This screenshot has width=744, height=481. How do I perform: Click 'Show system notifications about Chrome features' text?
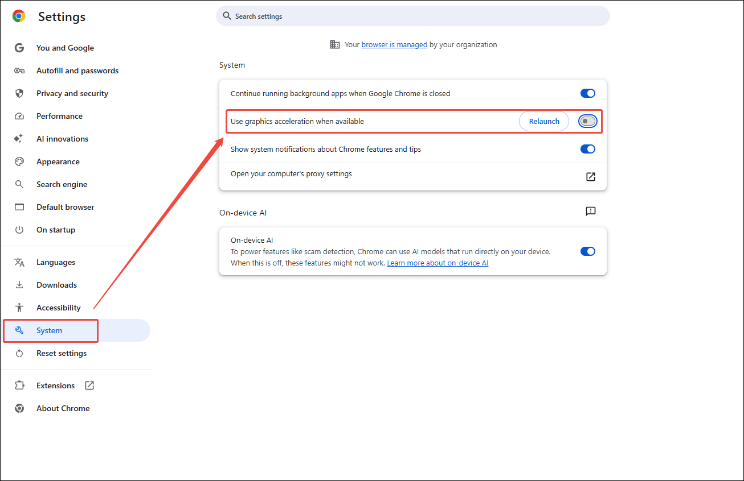(326, 149)
